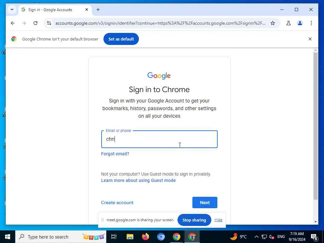The width and height of the screenshot is (324, 243).
Task: Dismiss the default browser notification bar
Action: [x=310, y=39]
